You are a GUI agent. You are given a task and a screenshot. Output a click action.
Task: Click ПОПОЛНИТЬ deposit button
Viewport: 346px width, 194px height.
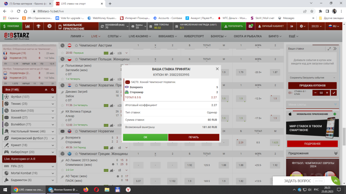pyautogui.click(x=233, y=26)
